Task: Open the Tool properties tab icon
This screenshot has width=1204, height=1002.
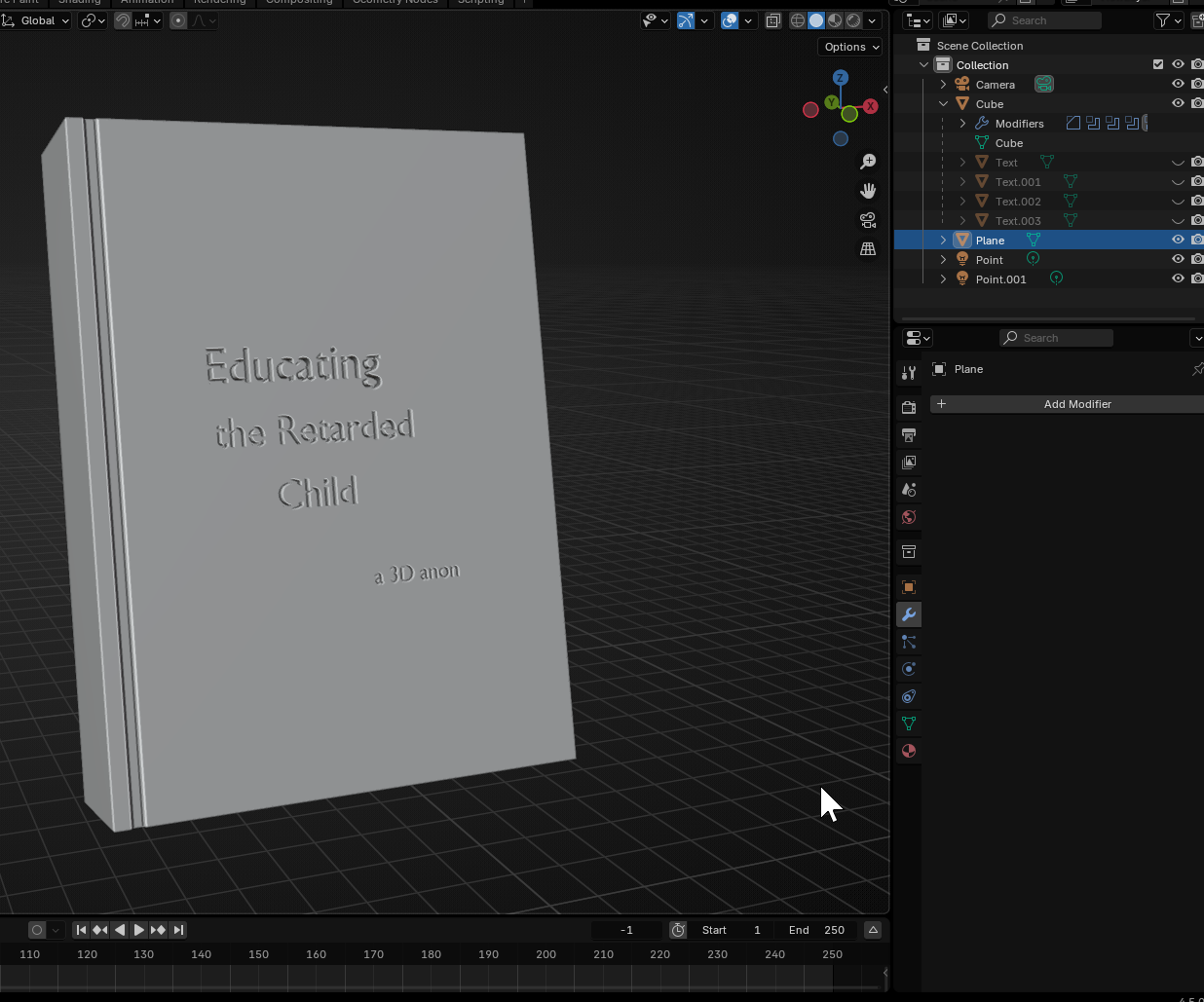Action: point(909,373)
